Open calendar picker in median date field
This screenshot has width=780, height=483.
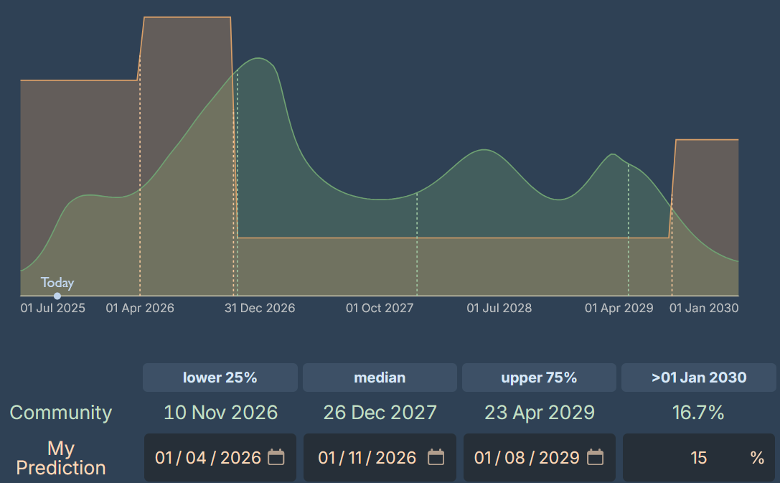(x=436, y=457)
